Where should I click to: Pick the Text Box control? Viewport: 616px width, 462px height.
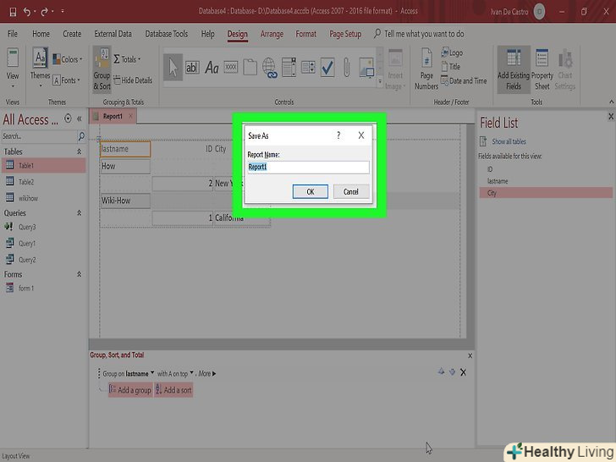(x=192, y=68)
